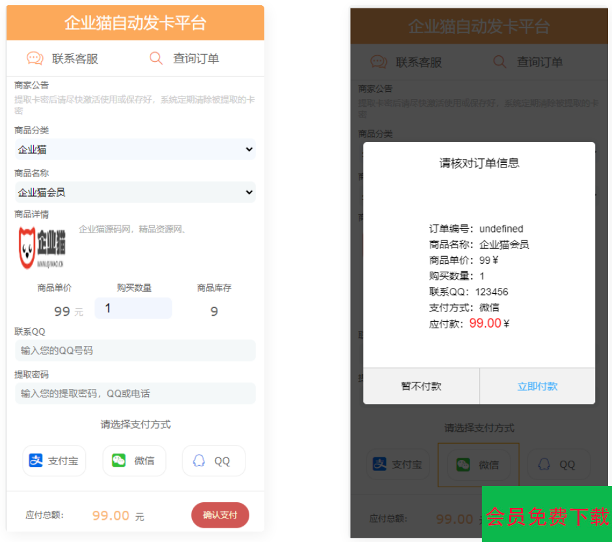
Task: Click 立即付款 in the order dialog
Action: tap(537, 386)
